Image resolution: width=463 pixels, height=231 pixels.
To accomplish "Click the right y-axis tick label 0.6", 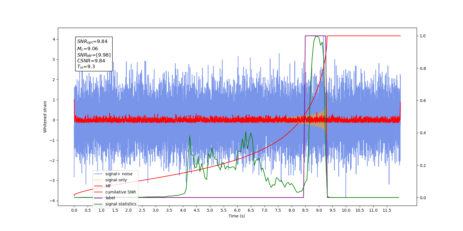I will click(423, 101).
